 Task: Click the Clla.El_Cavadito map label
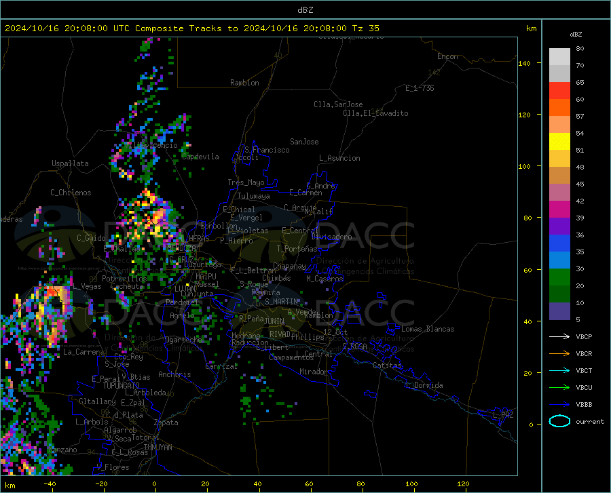375,113
